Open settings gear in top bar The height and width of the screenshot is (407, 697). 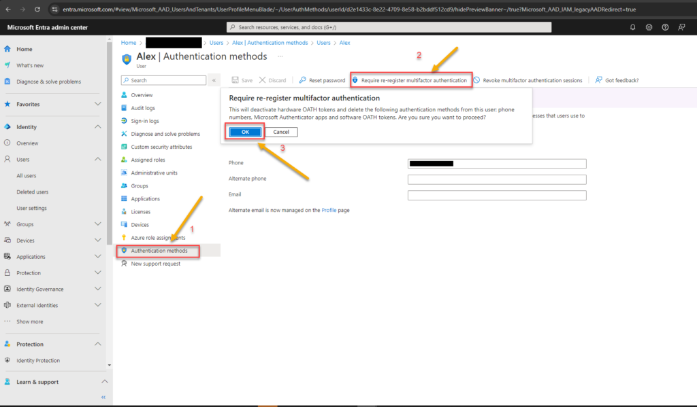click(649, 27)
